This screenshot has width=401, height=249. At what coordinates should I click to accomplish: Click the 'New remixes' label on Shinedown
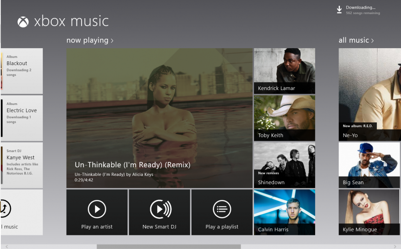coord(269,173)
